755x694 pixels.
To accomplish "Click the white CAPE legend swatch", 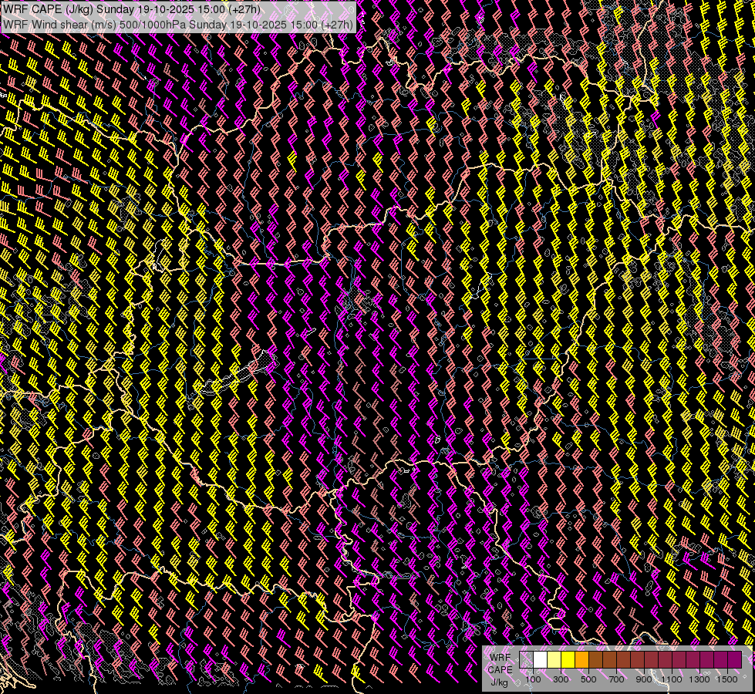I will point(541,660).
